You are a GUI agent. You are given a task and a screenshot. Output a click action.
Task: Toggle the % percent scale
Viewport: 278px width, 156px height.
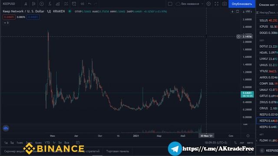pos(235,143)
